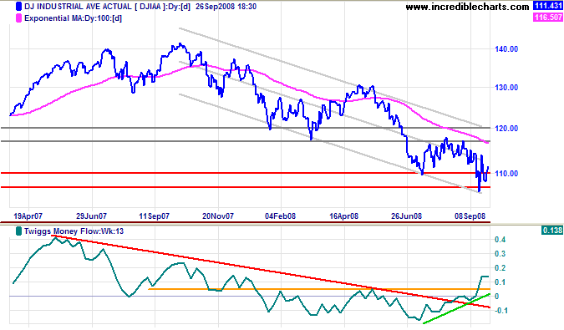Screen dimensions: 564x330
Task: Click the 111.431 last price value box
Action: (x=547, y=6)
